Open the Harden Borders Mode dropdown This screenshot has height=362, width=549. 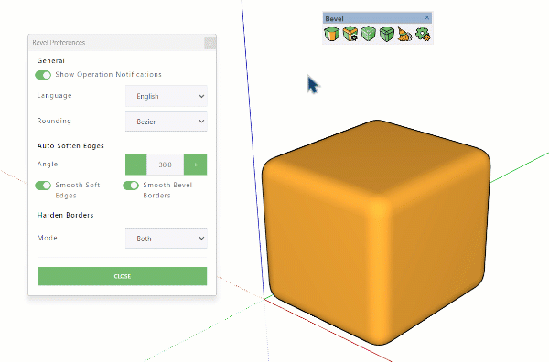click(167, 239)
